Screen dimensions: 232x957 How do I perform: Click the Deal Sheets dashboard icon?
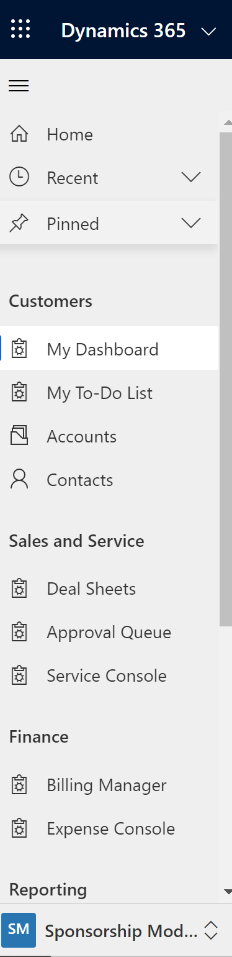(19, 588)
